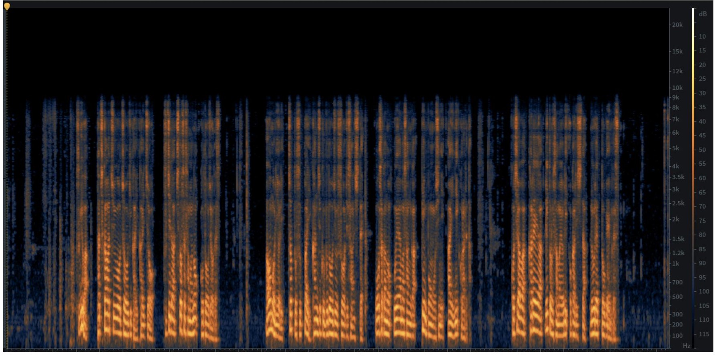This screenshot has height=360, width=715.
Task: Click the 80 value on dB scale
Action: [703, 235]
